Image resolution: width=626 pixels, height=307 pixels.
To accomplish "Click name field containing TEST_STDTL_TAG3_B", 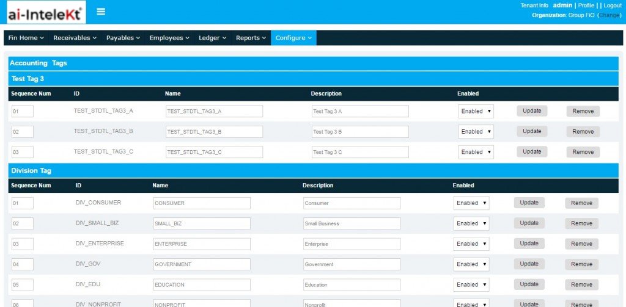I will pos(215,132).
